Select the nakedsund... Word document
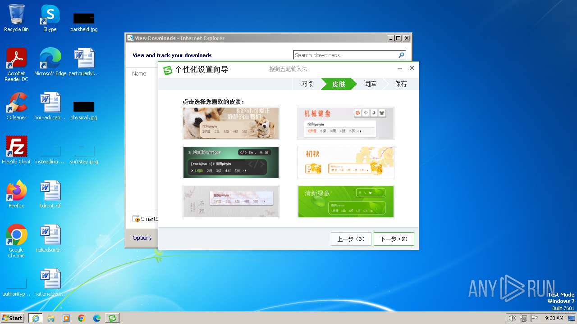The width and height of the screenshot is (577, 324). 50,238
